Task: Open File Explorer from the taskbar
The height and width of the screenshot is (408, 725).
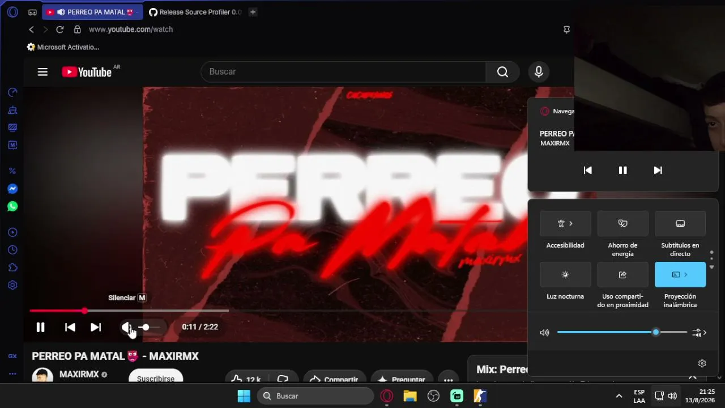Action: 410,396
